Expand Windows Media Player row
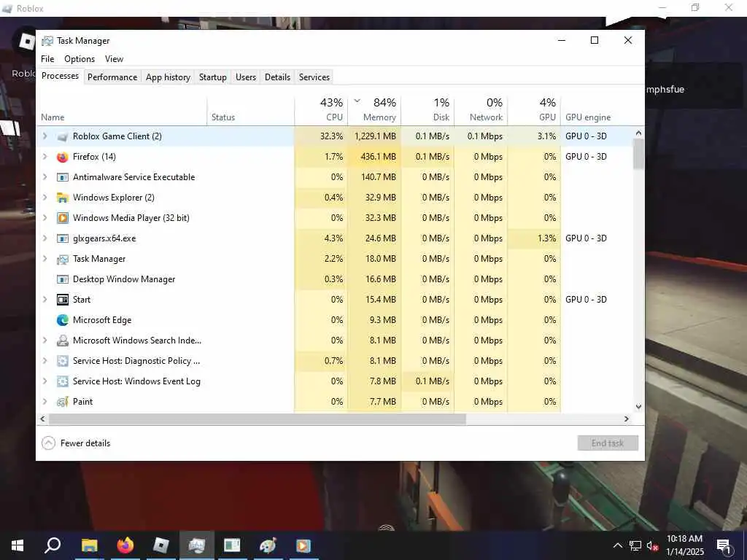 point(44,218)
